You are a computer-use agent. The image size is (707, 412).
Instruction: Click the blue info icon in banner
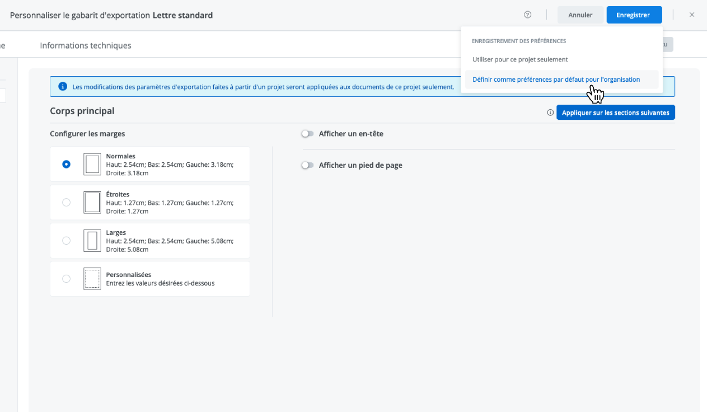(x=63, y=87)
